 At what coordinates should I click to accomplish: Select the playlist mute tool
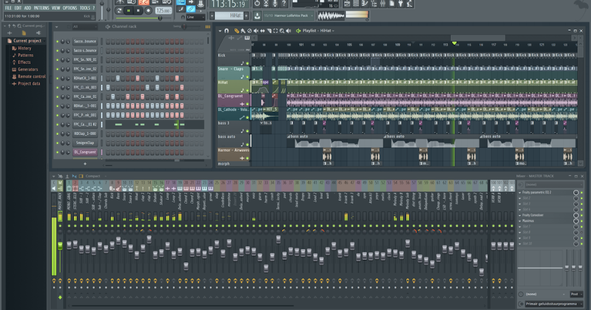256,31
